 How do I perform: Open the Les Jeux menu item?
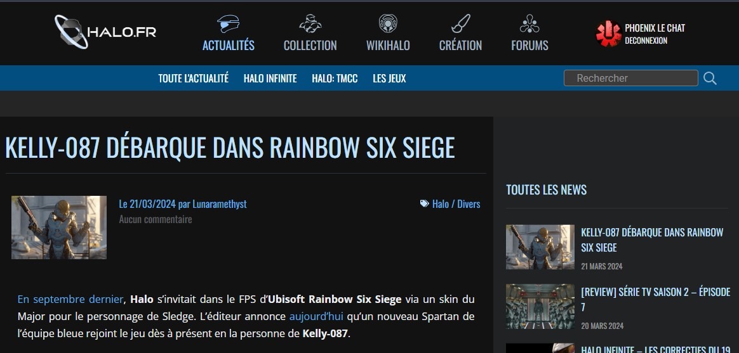[x=389, y=78]
